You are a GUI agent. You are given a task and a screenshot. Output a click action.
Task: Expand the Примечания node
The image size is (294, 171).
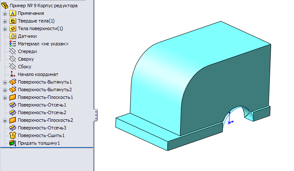point(5,14)
